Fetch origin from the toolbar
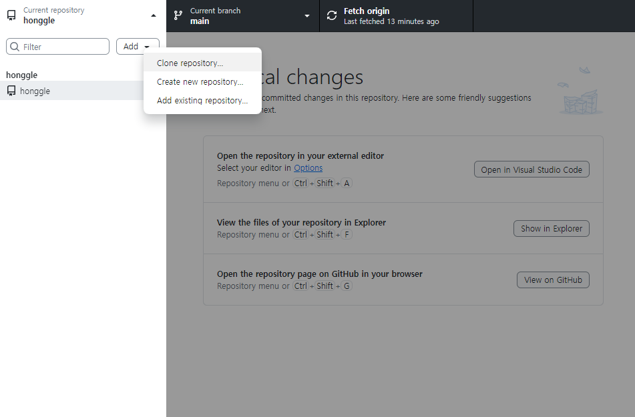The image size is (635, 417). [x=396, y=16]
